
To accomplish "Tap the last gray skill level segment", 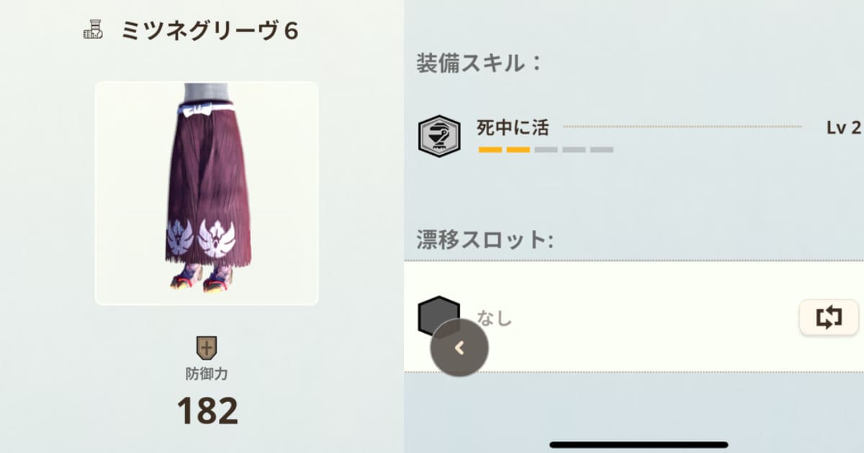I will click(602, 150).
